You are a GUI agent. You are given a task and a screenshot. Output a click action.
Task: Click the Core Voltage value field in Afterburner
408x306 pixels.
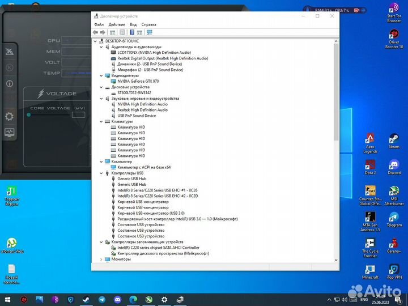pos(78,114)
